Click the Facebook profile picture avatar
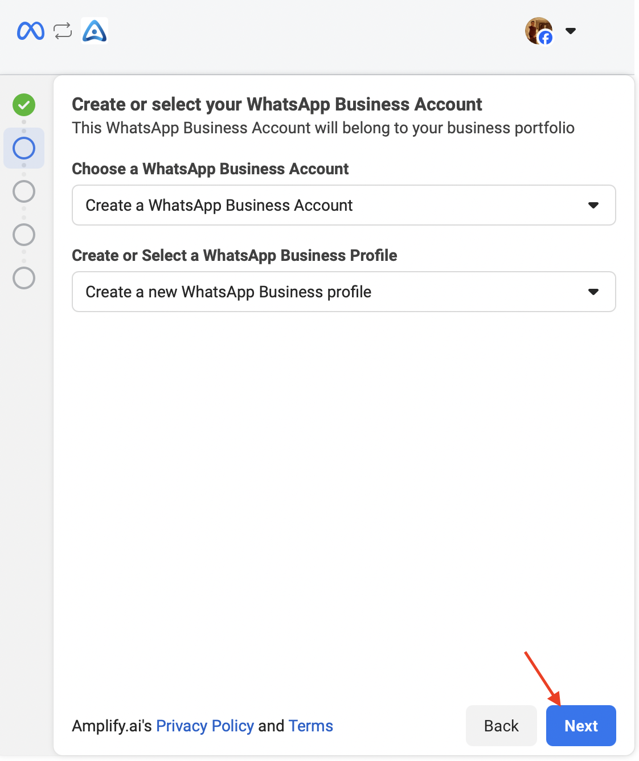 coord(539,31)
